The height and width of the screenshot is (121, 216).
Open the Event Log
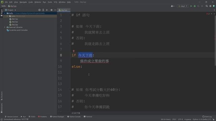tap(207, 117)
